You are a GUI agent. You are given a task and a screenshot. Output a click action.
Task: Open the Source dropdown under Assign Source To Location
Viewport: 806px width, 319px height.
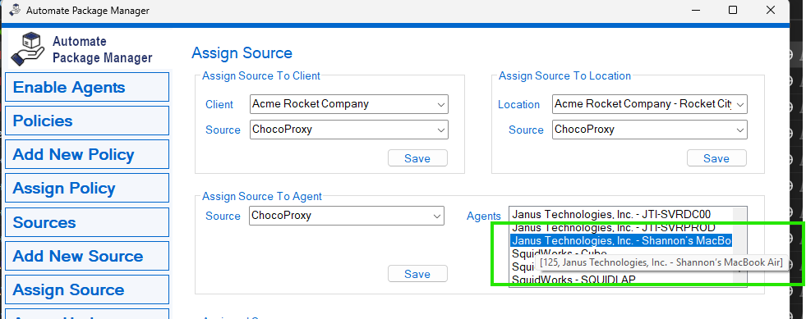tap(650, 130)
